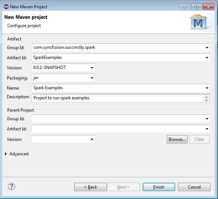Image resolution: width=218 pixels, height=199 pixels.
Task: Click the Description field scroll up arrow
Action: (206, 97)
